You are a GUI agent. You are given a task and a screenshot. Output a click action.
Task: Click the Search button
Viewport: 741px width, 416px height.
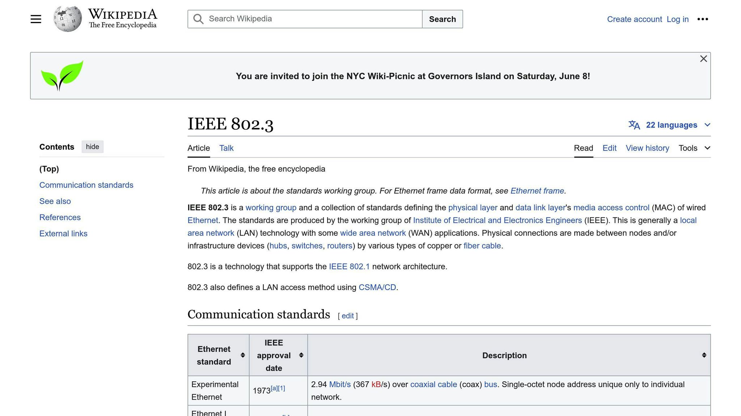tap(442, 19)
